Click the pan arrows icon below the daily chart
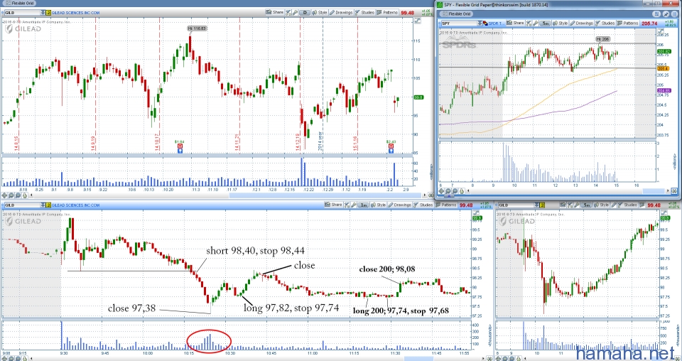This screenshot has width=682, height=361. coord(4,195)
